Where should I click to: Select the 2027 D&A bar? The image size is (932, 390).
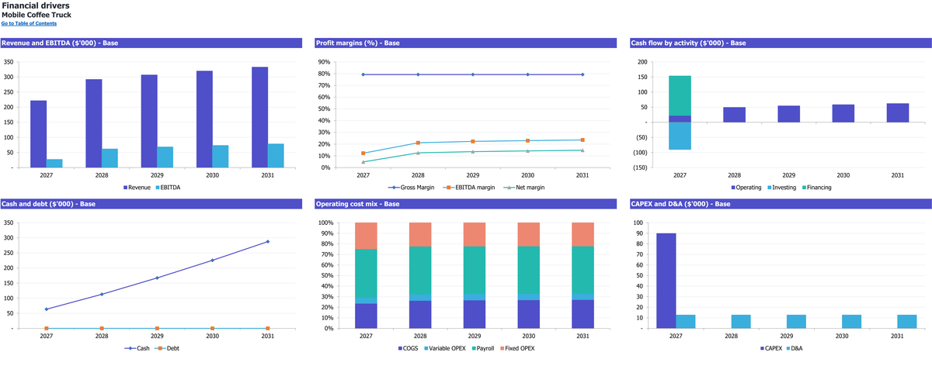tap(687, 322)
